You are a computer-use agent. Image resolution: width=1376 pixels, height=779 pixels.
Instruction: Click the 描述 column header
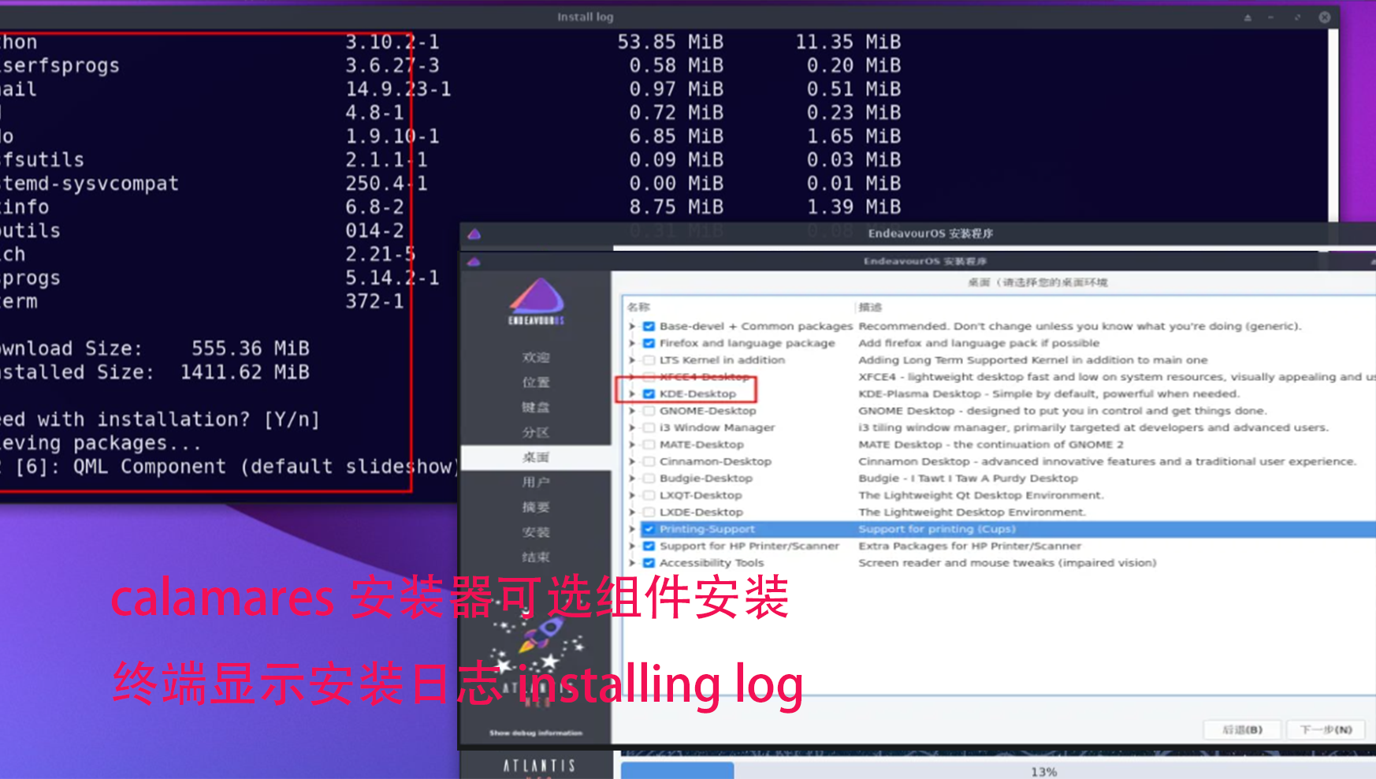click(x=871, y=307)
